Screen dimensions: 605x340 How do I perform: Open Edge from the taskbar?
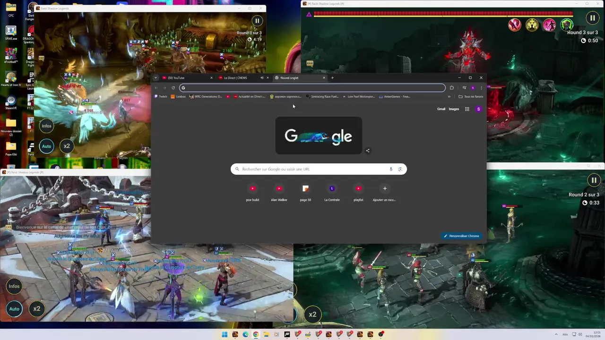(245, 335)
